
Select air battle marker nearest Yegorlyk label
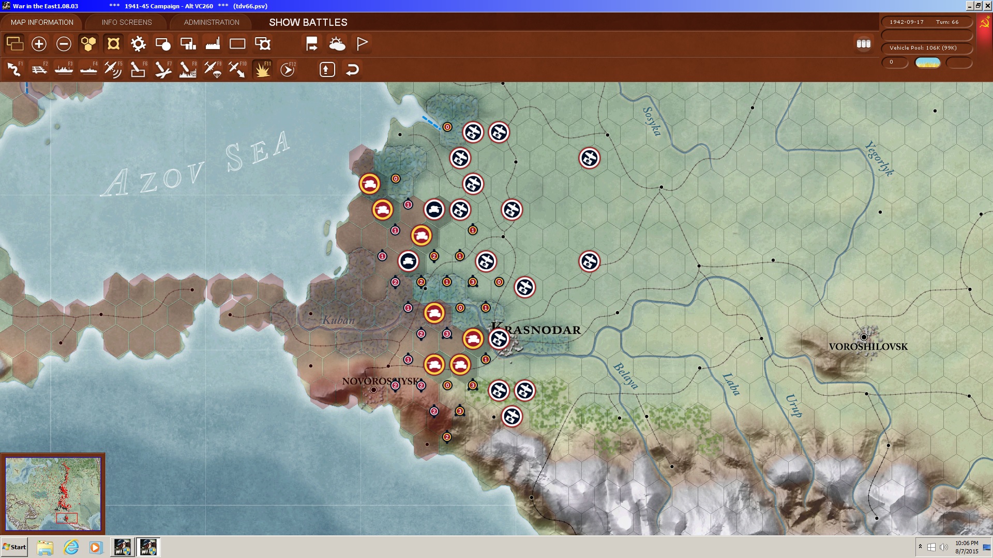tap(590, 158)
